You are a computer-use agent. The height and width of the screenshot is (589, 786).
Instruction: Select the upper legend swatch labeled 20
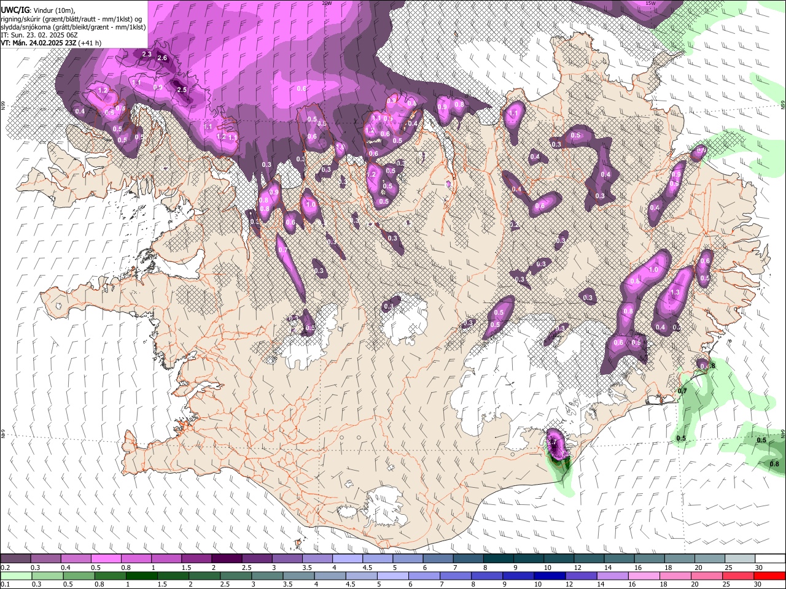(x=710, y=559)
